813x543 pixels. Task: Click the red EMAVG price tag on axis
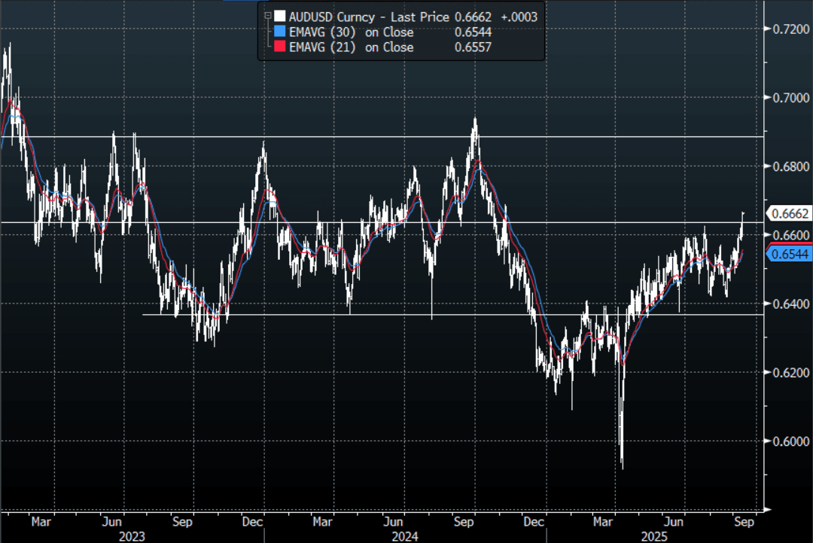[789, 243]
